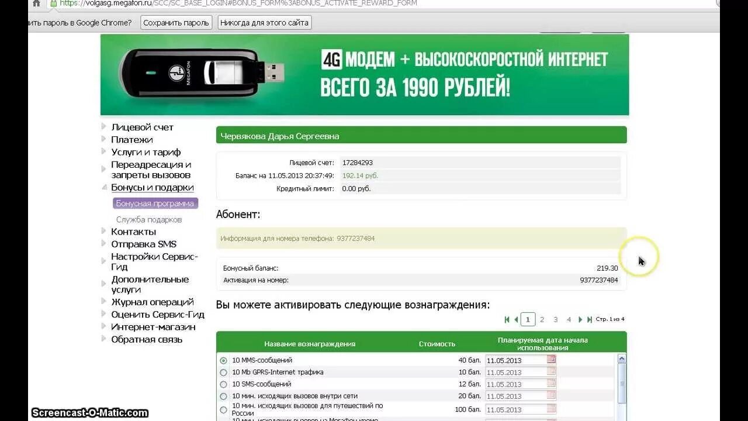
Task: Click the credit limit value 0.00 руб.
Action: 356,188
